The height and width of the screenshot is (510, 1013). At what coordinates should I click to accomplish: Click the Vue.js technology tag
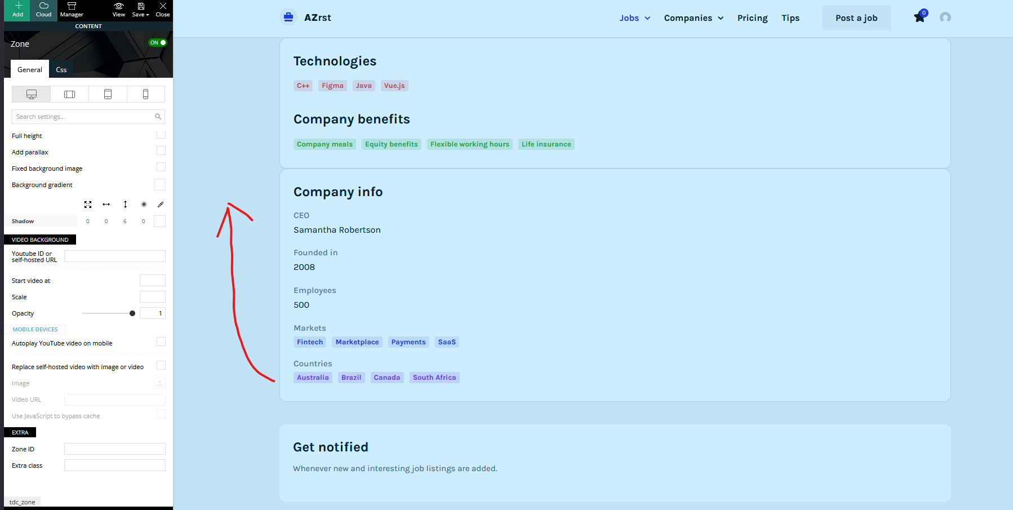click(x=394, y=86)
